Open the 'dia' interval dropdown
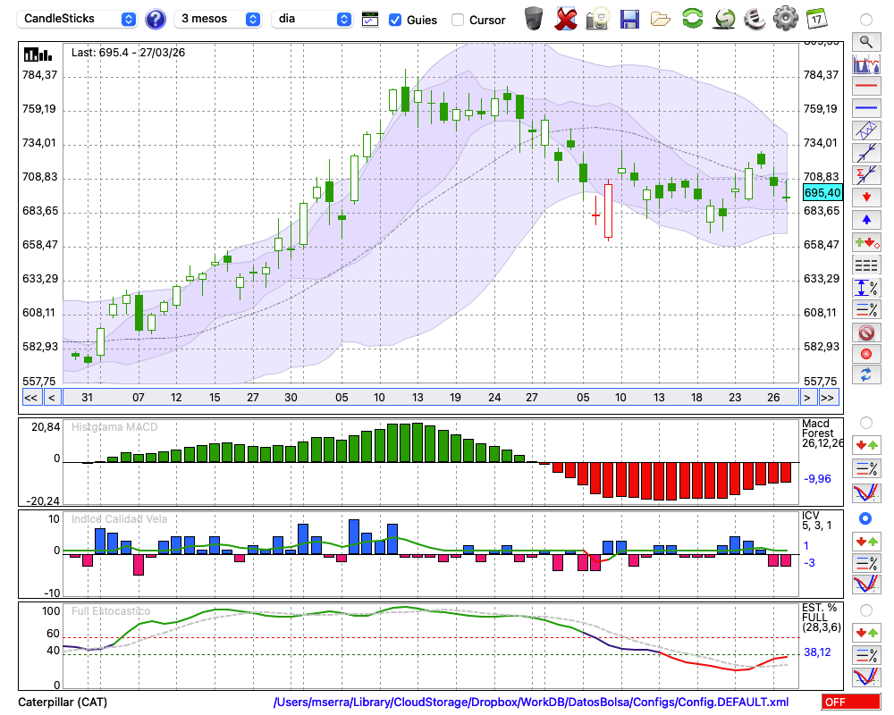Image resolution: width=894 pixels, height=715 pixels. pos(313,19)
